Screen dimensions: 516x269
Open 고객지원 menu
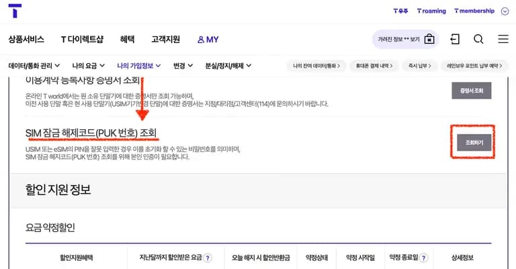165,40
